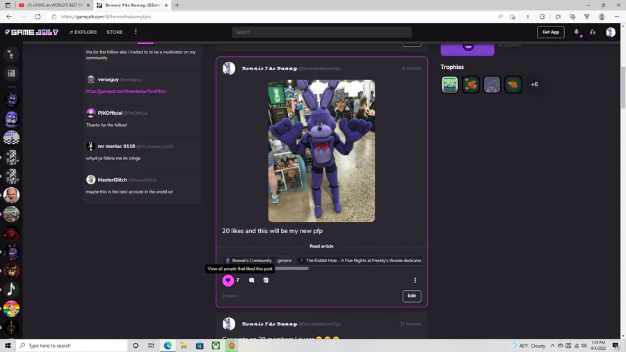Open the first trophy icon
626x352 pixels.
449,85
